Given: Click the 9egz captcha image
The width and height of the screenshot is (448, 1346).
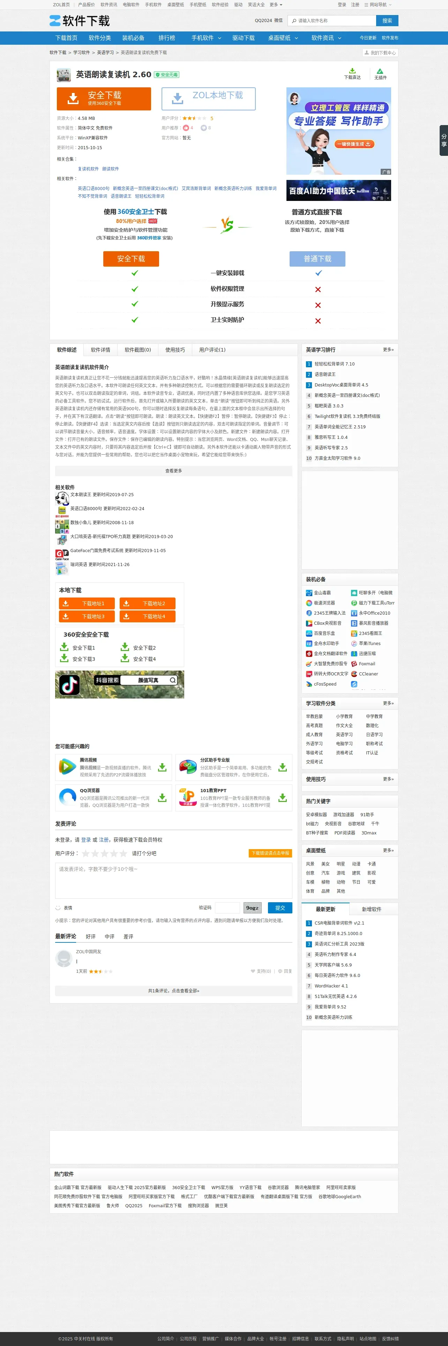Looking at the screenshot, I should coord(253,908).
